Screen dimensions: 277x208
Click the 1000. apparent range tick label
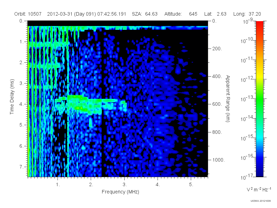pos(218,160)
